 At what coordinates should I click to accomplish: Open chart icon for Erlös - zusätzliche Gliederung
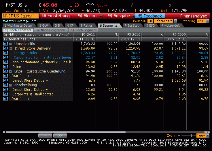click(6, 71)
